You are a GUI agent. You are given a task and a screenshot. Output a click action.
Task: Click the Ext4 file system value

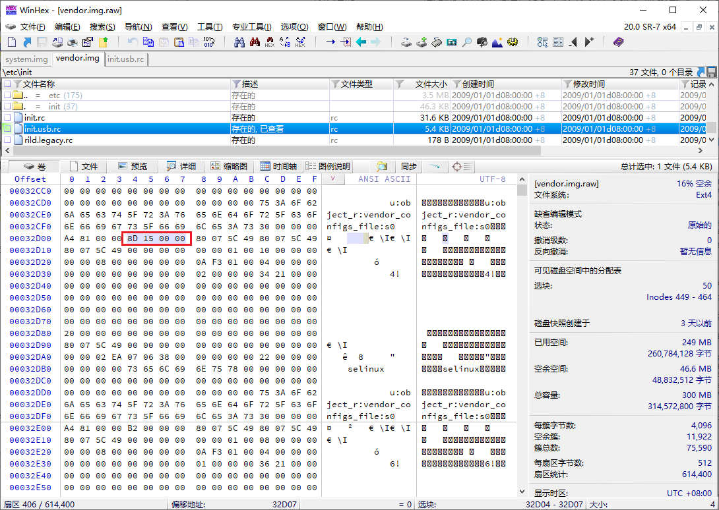[x=703, y=195]
